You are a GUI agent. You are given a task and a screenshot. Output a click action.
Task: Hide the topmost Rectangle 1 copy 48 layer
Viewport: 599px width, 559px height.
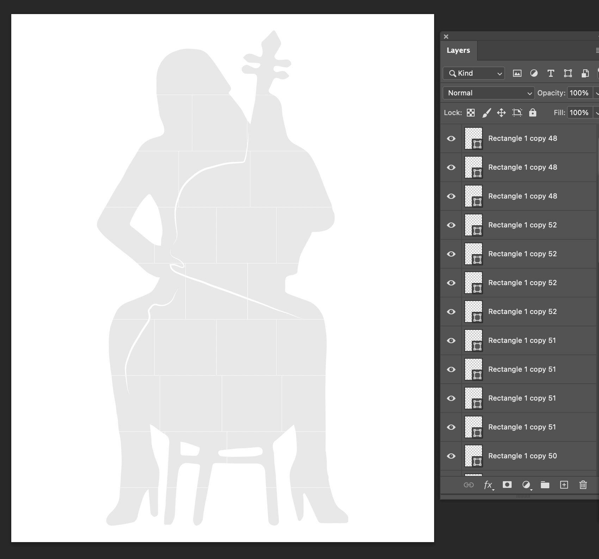pyautogui.click(x=451, y=139)
